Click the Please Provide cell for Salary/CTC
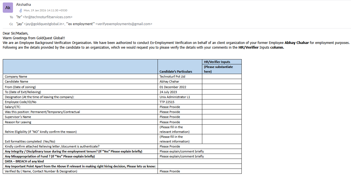The width and height of the screenshot is (351, 176). point(169,107)
